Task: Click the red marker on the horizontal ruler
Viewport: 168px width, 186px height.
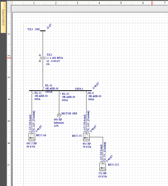Action: click(x=152, y=3)
